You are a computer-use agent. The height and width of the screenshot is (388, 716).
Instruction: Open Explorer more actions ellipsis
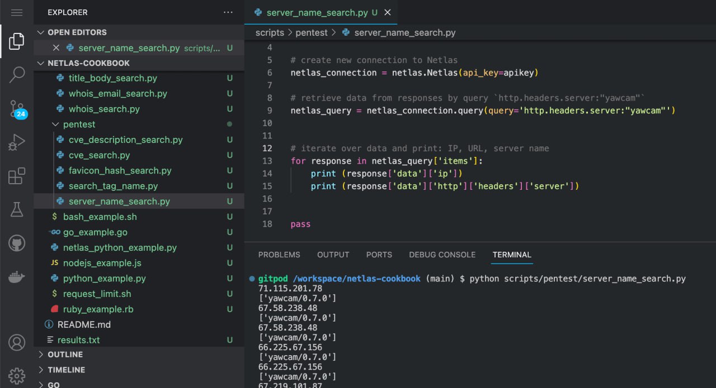228,12
